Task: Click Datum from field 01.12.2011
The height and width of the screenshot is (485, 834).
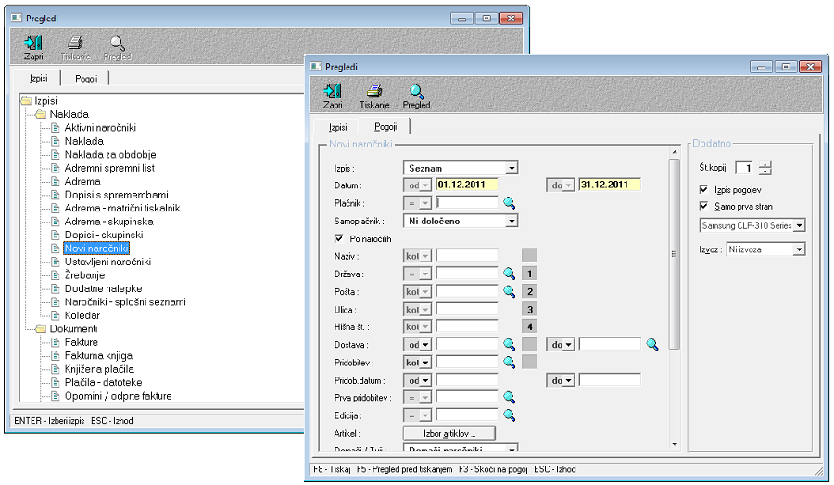Action: [x=467, y=185]
